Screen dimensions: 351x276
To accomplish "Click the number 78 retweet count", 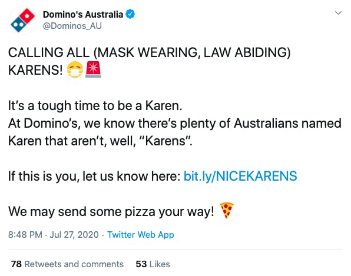I will [x=16, y=264].
